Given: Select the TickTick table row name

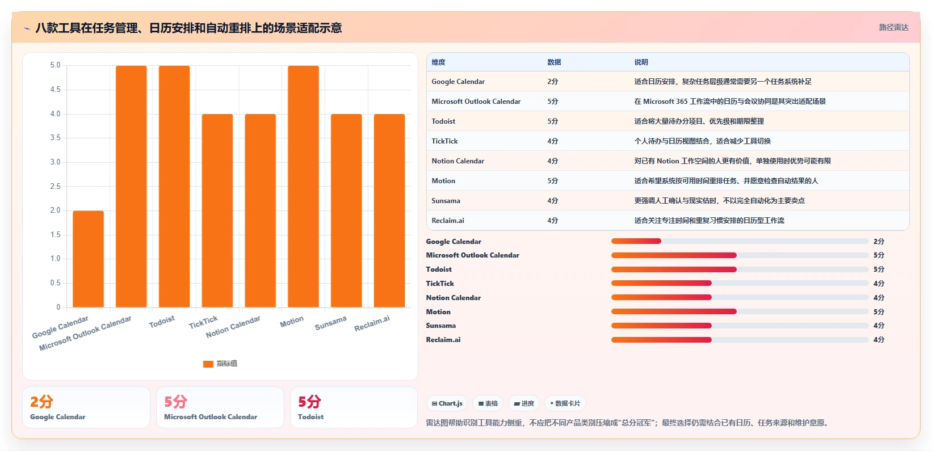Looking at the screenshot, I should click(x=444, y=141).
